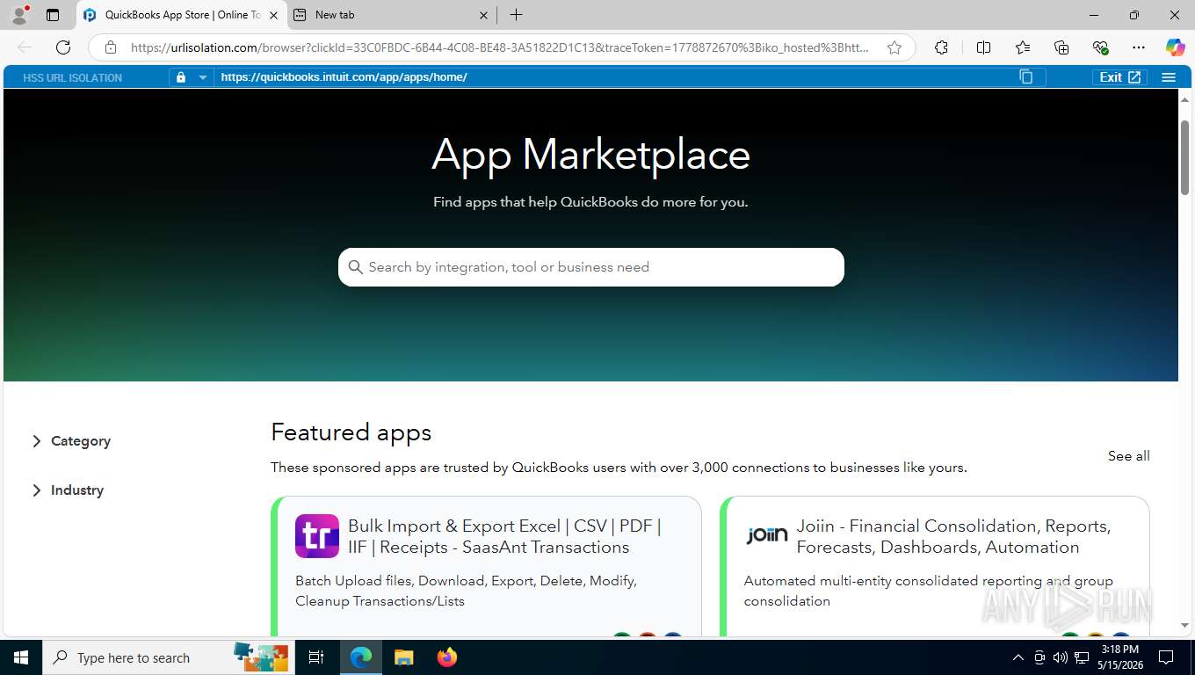Open Edge Settings and more ellipsis

click(1139, 47)
